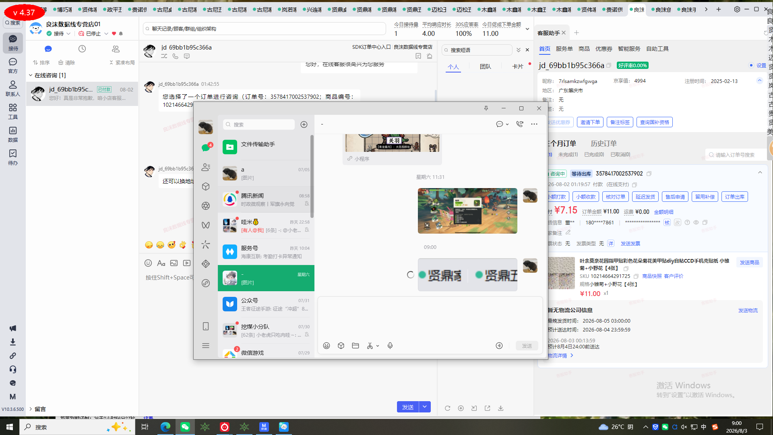Select the 设置 radio option in assistant panel
This screenshot has height=435, width=773.
click(x=751, y=65)
